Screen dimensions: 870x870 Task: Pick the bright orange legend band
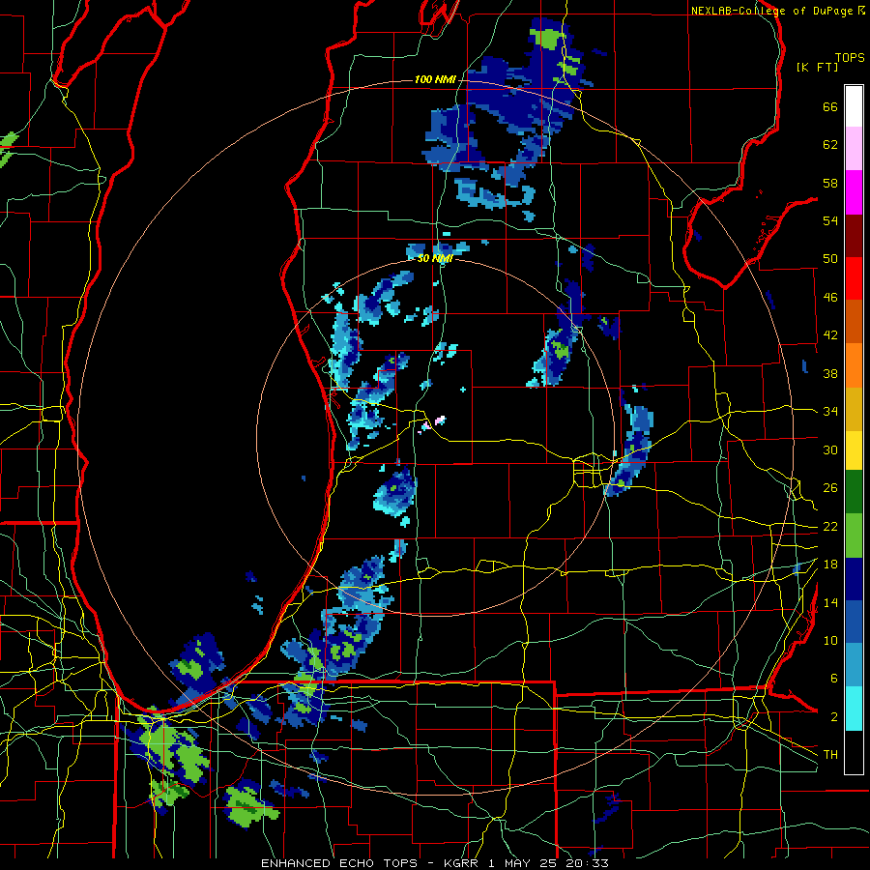(x=854, y=365)
